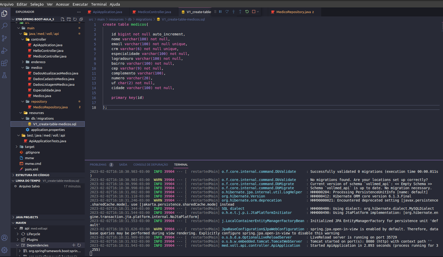
Task: Pause the debug session
Action: (x=220, y=12)
